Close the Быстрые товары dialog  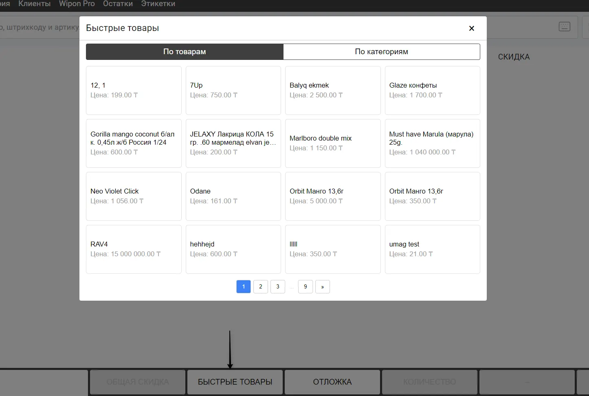click(471, 28)
